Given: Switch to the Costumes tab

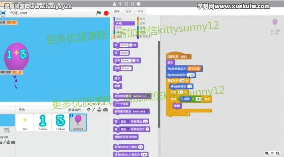Looking at the screenshot, I should pos(128,11).
